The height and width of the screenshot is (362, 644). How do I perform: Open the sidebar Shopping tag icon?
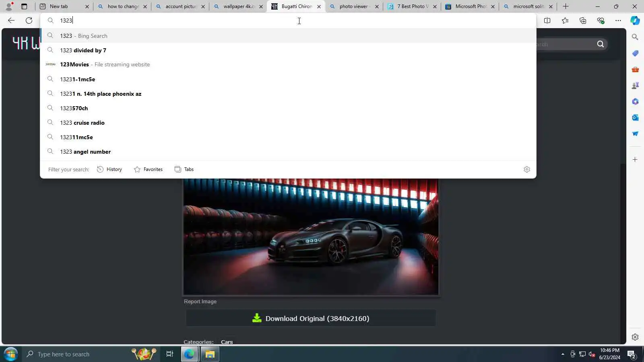click(x=635, y=53)
